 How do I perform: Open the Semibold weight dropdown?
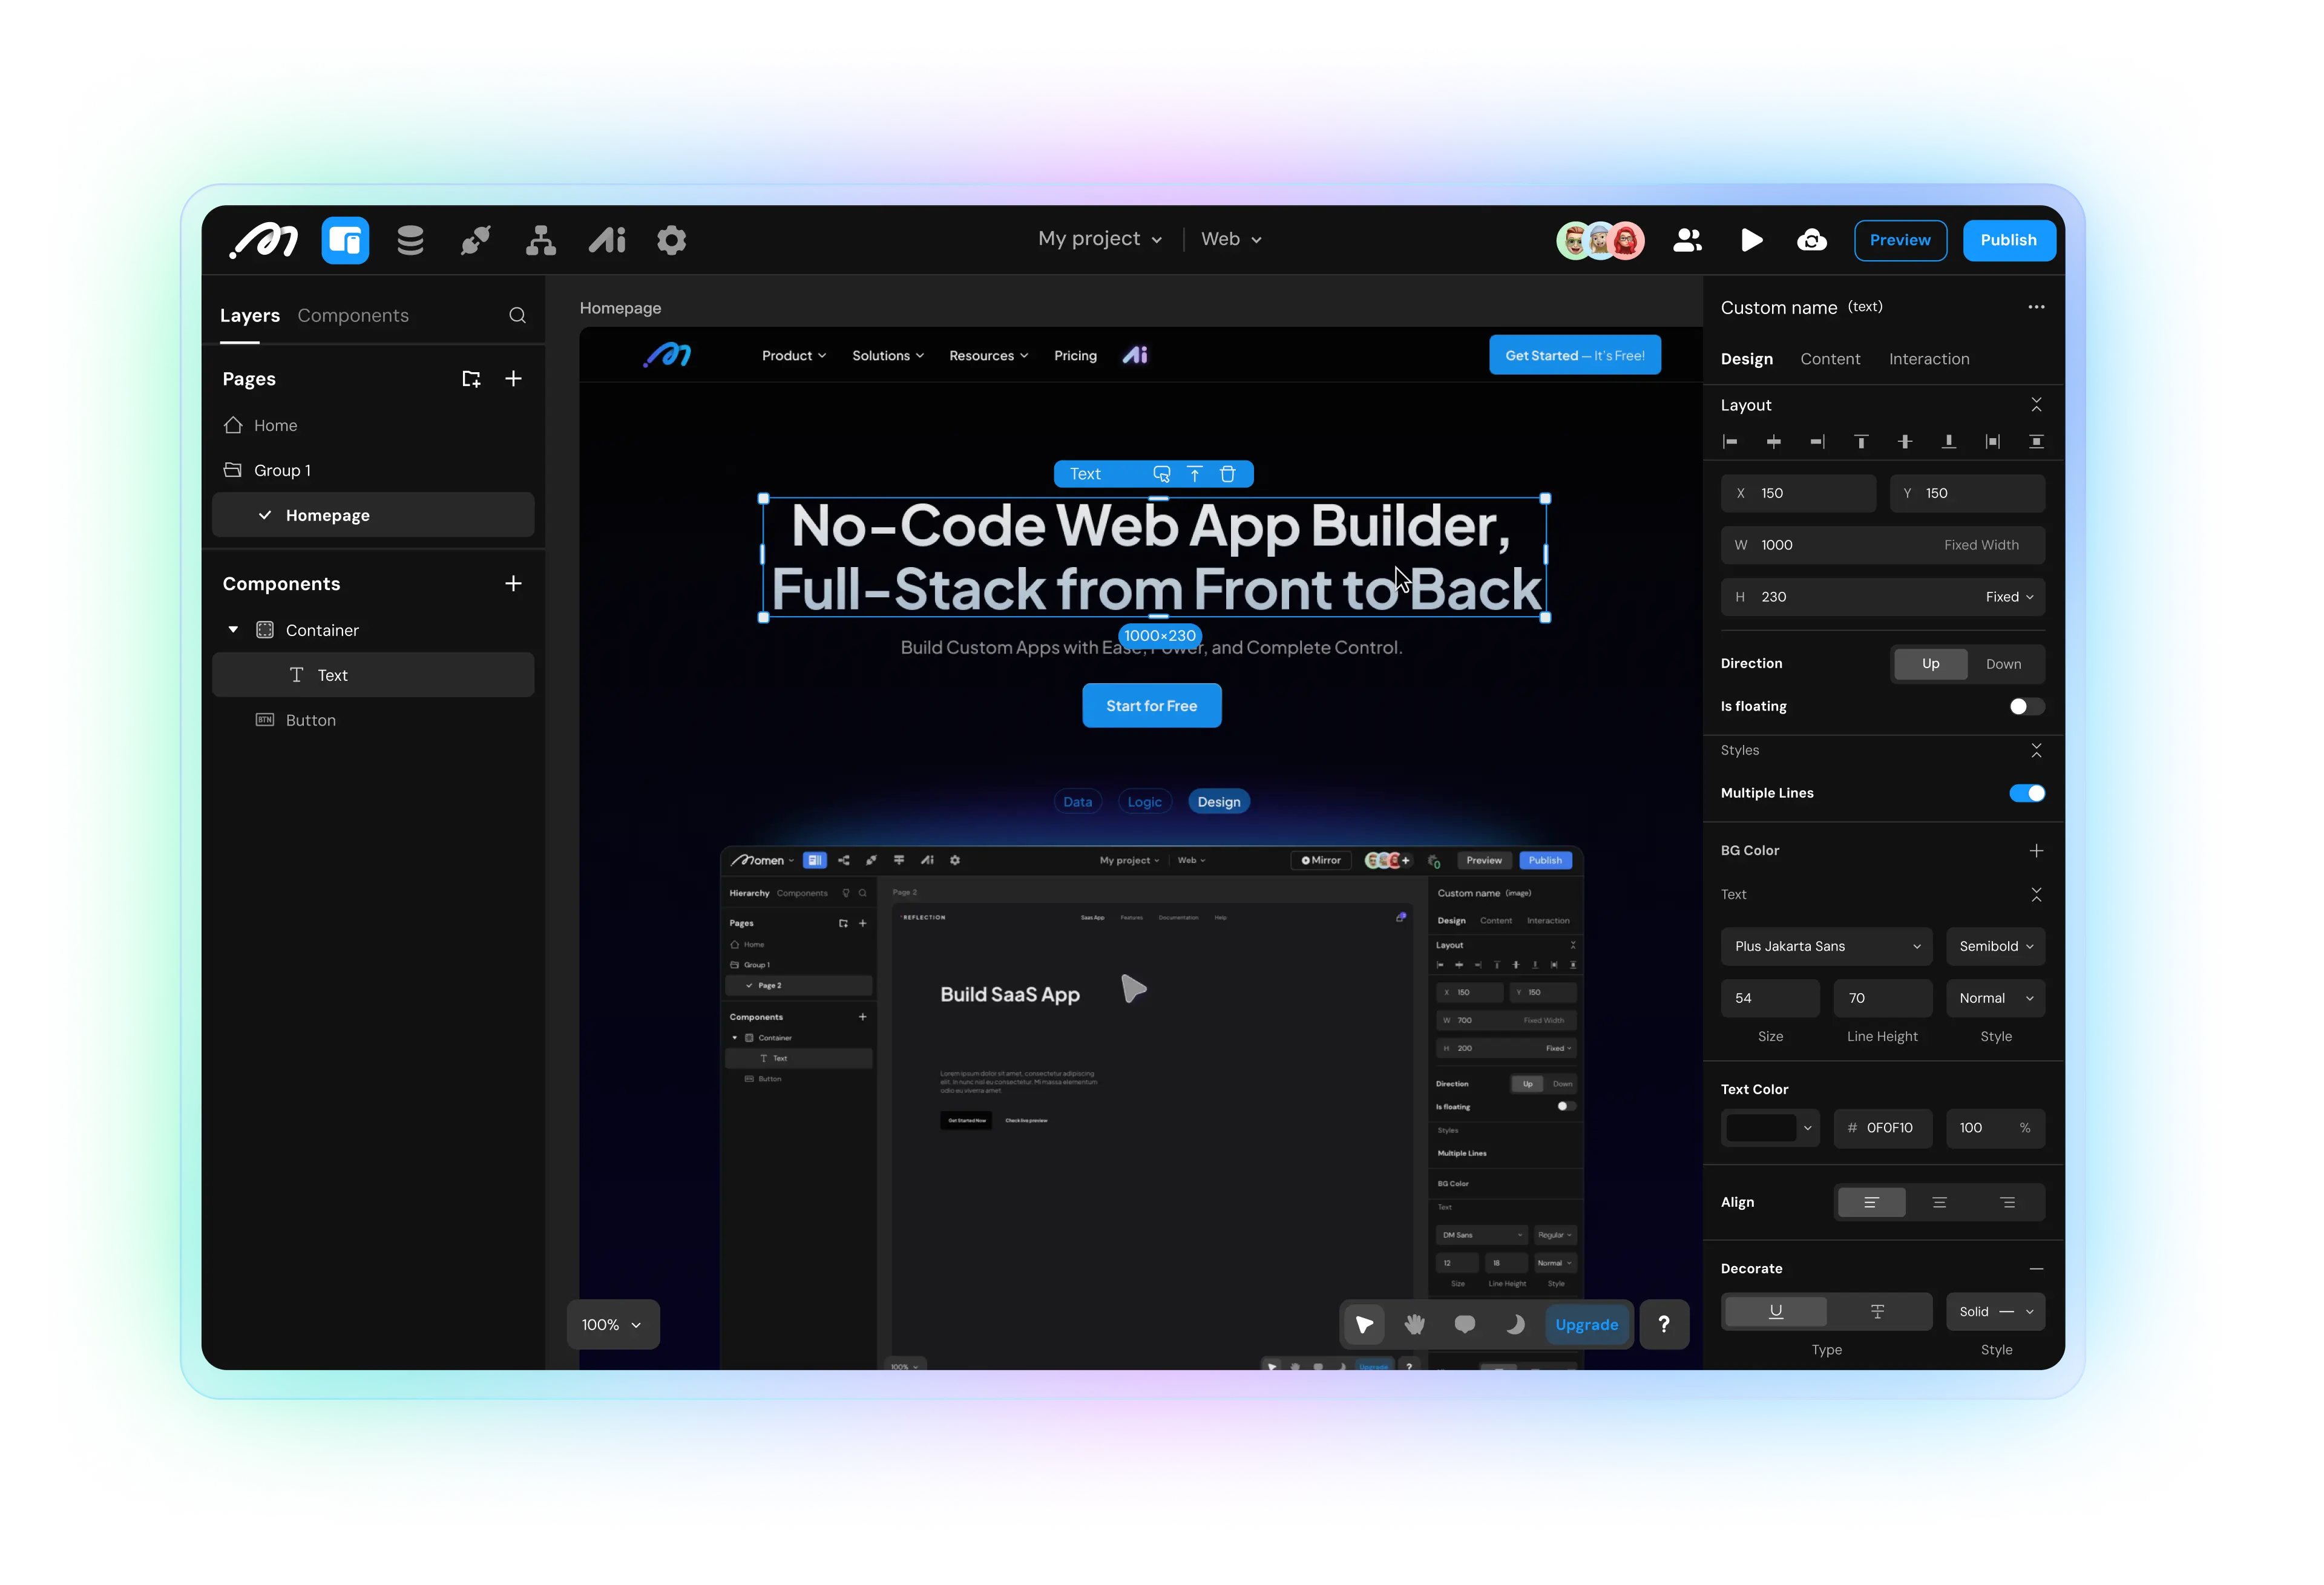click(1994, 946)
